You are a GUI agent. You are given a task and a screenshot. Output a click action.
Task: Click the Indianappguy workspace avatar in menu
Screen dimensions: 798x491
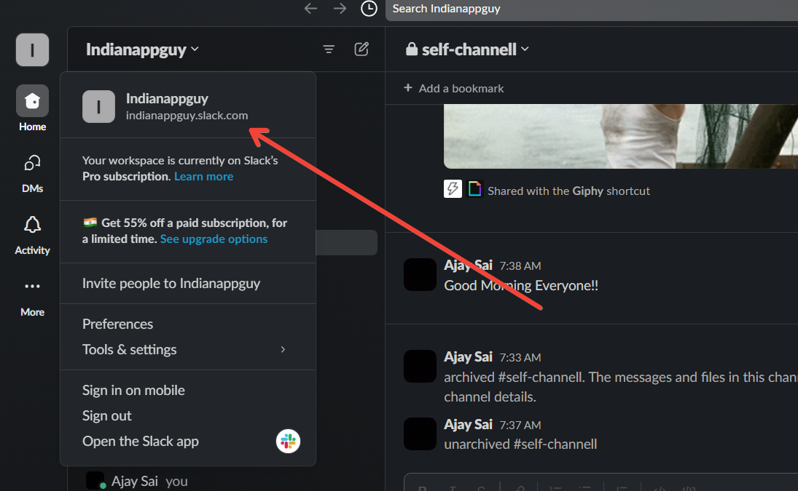tap(98, 107)
